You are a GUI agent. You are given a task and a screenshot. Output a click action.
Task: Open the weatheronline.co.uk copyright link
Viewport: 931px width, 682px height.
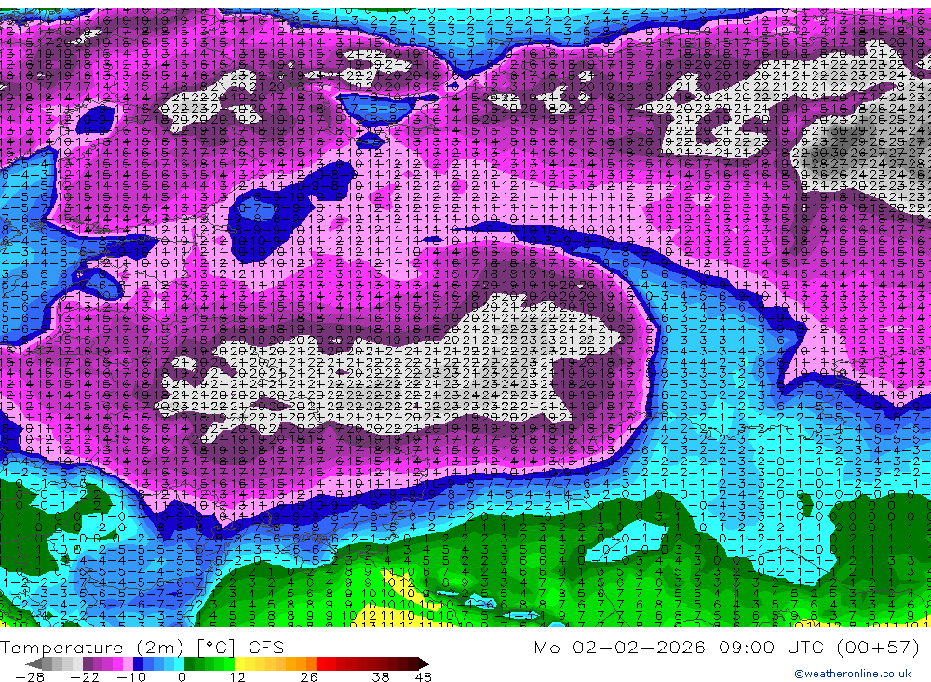point(853,674)
